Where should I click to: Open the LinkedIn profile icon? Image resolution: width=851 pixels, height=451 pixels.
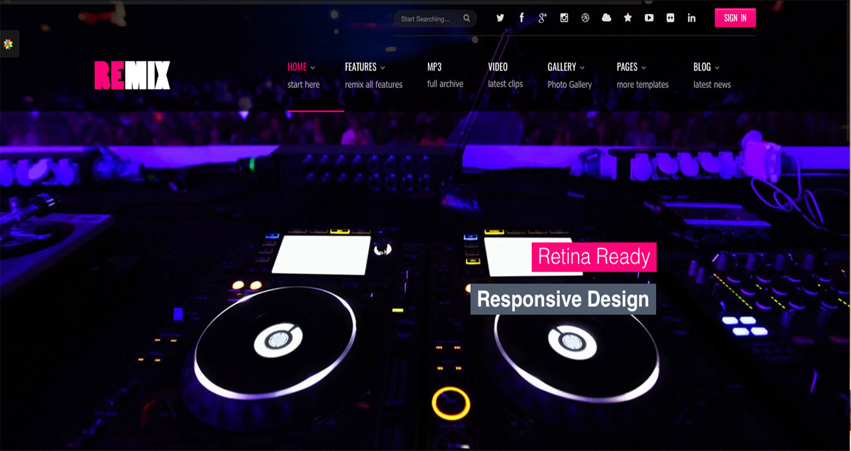[692, 18]
